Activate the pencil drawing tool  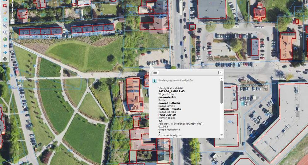coord(5,13)
